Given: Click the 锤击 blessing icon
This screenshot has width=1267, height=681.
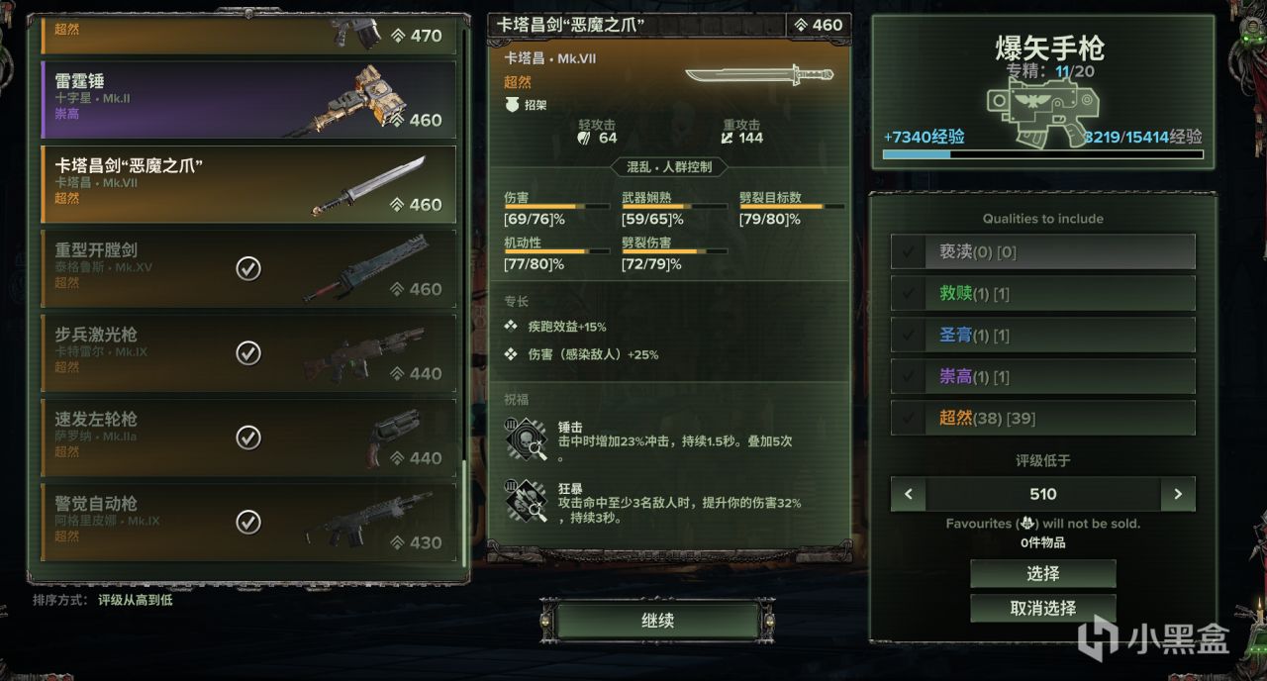Looking at the screenshot, I should pos(526,439).
